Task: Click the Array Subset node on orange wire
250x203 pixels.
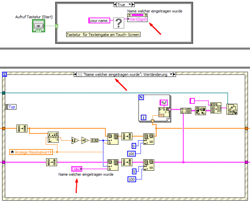Action: click(x=149, y=139)
